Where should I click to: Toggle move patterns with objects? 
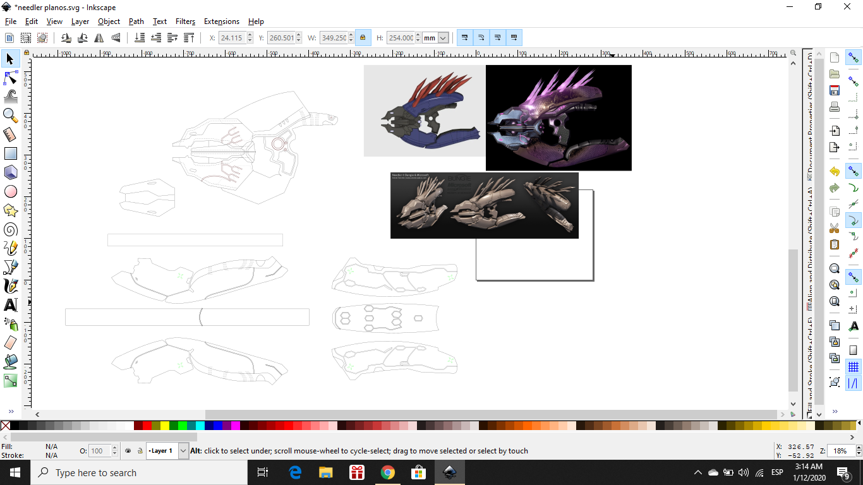pos(514,38)
